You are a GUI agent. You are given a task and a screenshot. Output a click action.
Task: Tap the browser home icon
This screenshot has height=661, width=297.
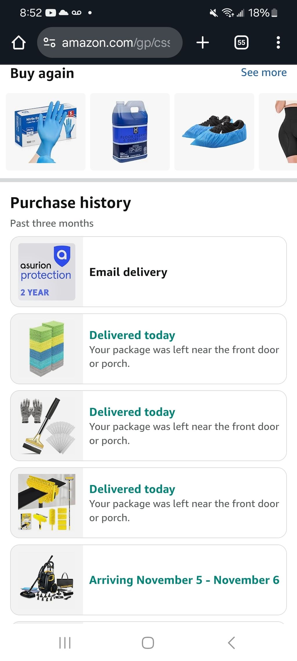[19, 43]
